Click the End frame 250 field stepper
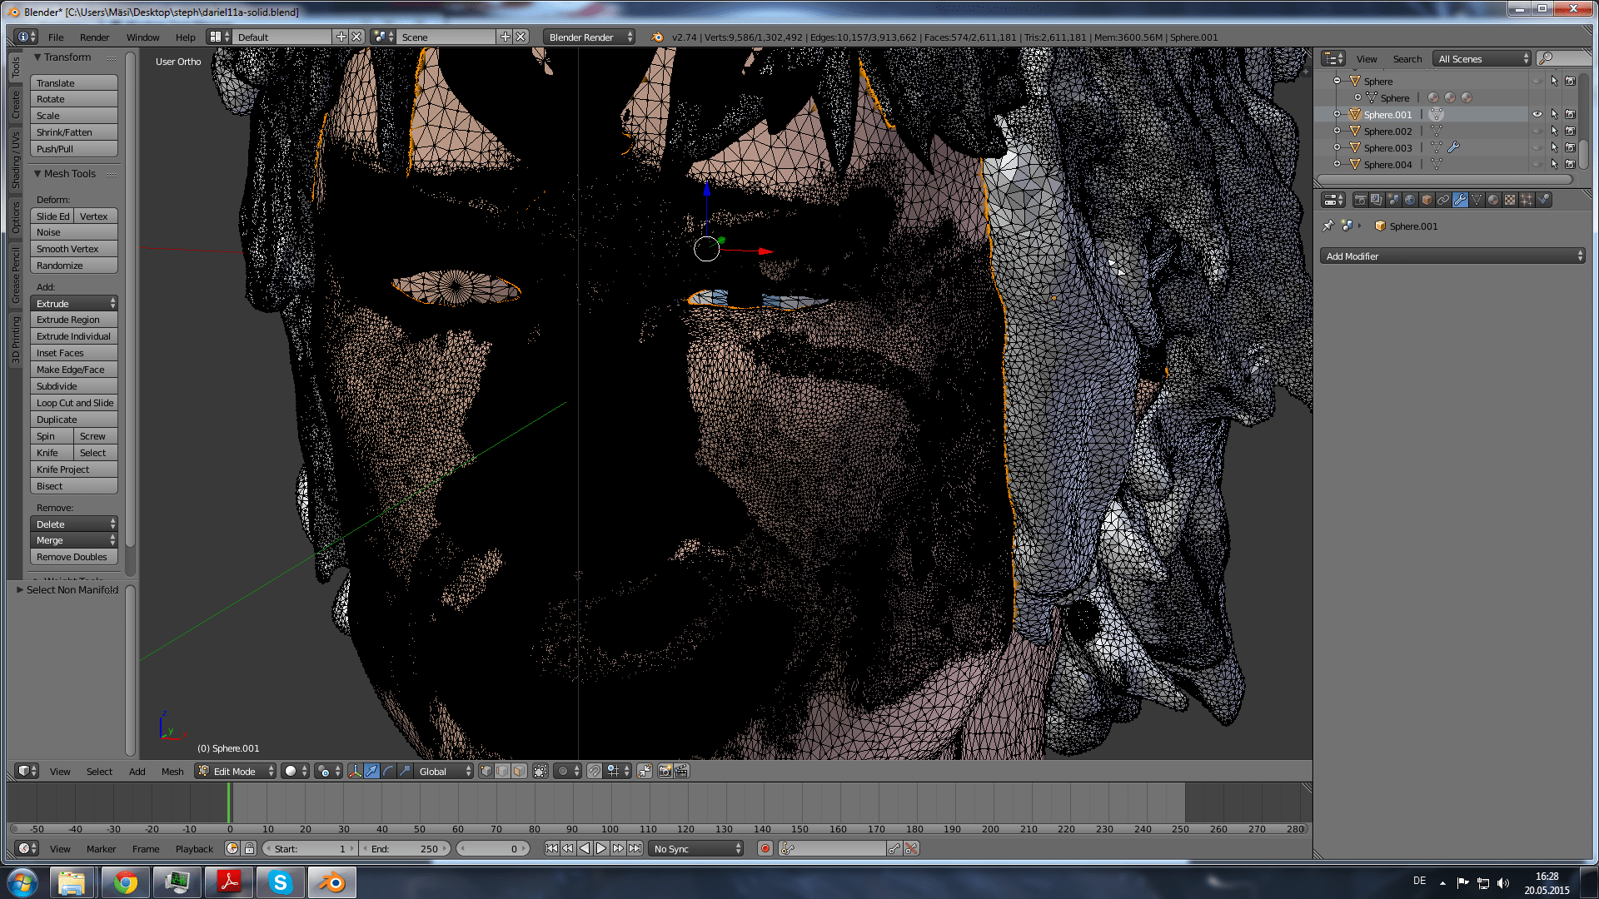Screen dimensions: 1599x899 pyautogui.click(x=444, y=848)
